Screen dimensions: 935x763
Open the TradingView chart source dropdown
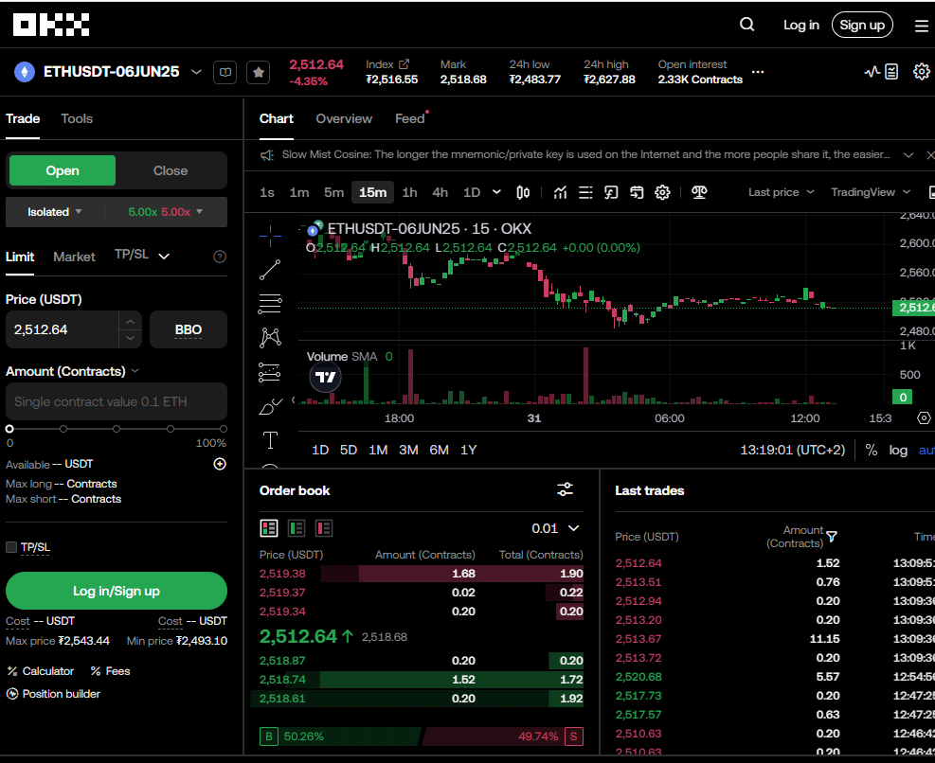click(871, 192)
